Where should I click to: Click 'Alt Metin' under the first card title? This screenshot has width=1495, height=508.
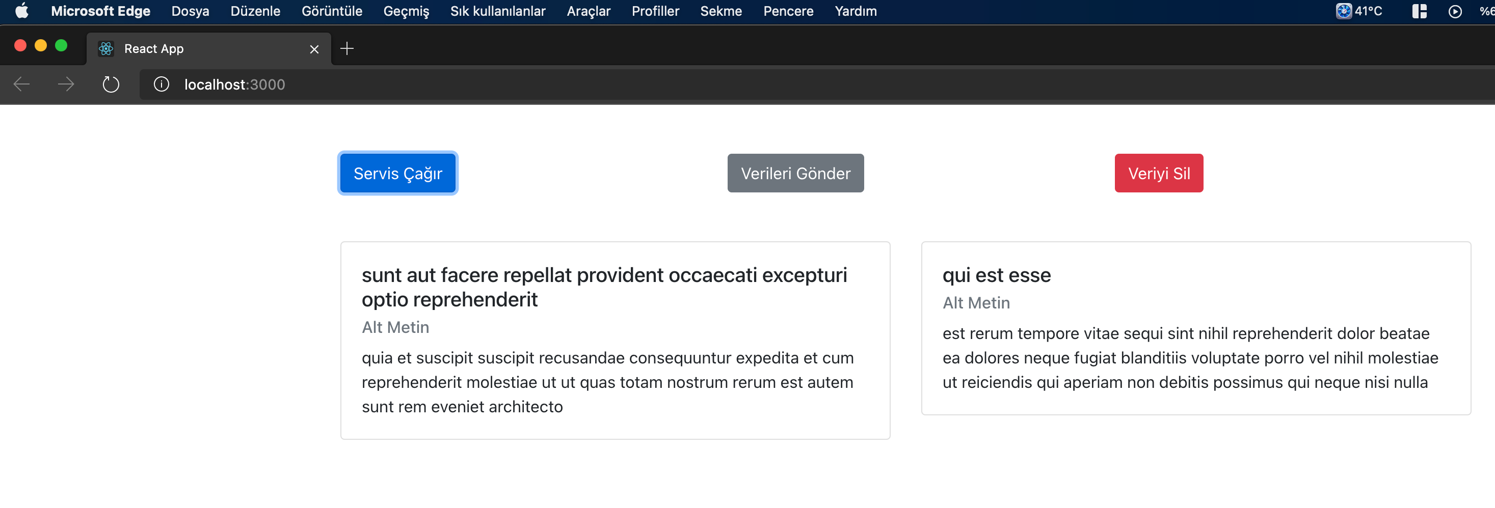395,327
